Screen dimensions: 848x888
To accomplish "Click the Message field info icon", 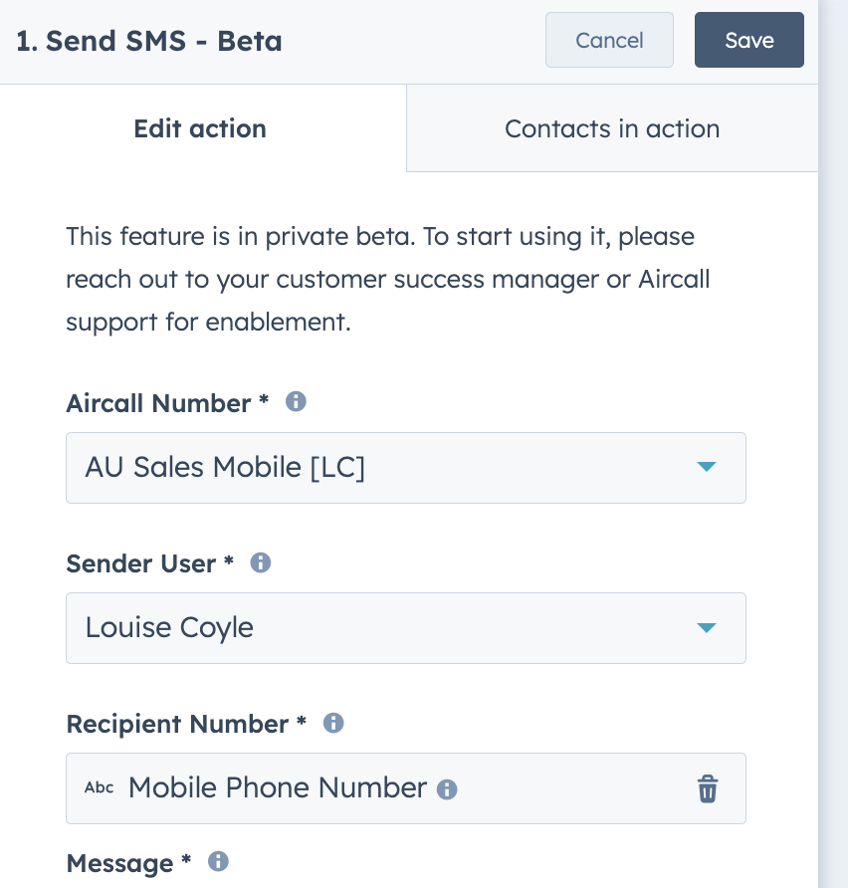I will pos(218,861).
